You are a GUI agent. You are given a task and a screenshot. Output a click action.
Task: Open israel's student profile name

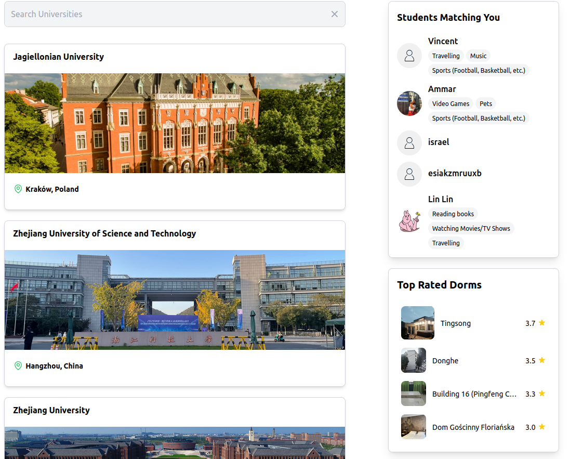click(439, 142)
